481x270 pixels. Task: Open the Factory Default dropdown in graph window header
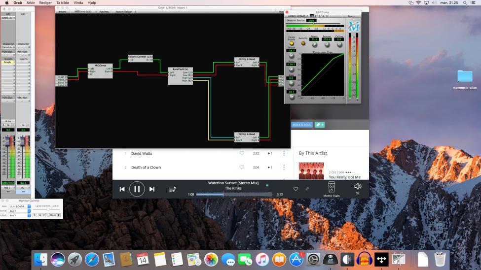click(x=125, y=12)
